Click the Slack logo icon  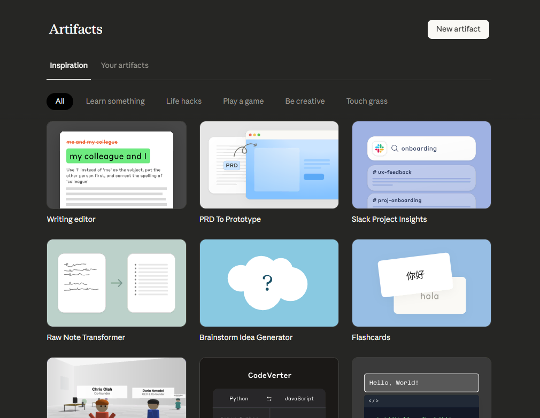(380, 149)
